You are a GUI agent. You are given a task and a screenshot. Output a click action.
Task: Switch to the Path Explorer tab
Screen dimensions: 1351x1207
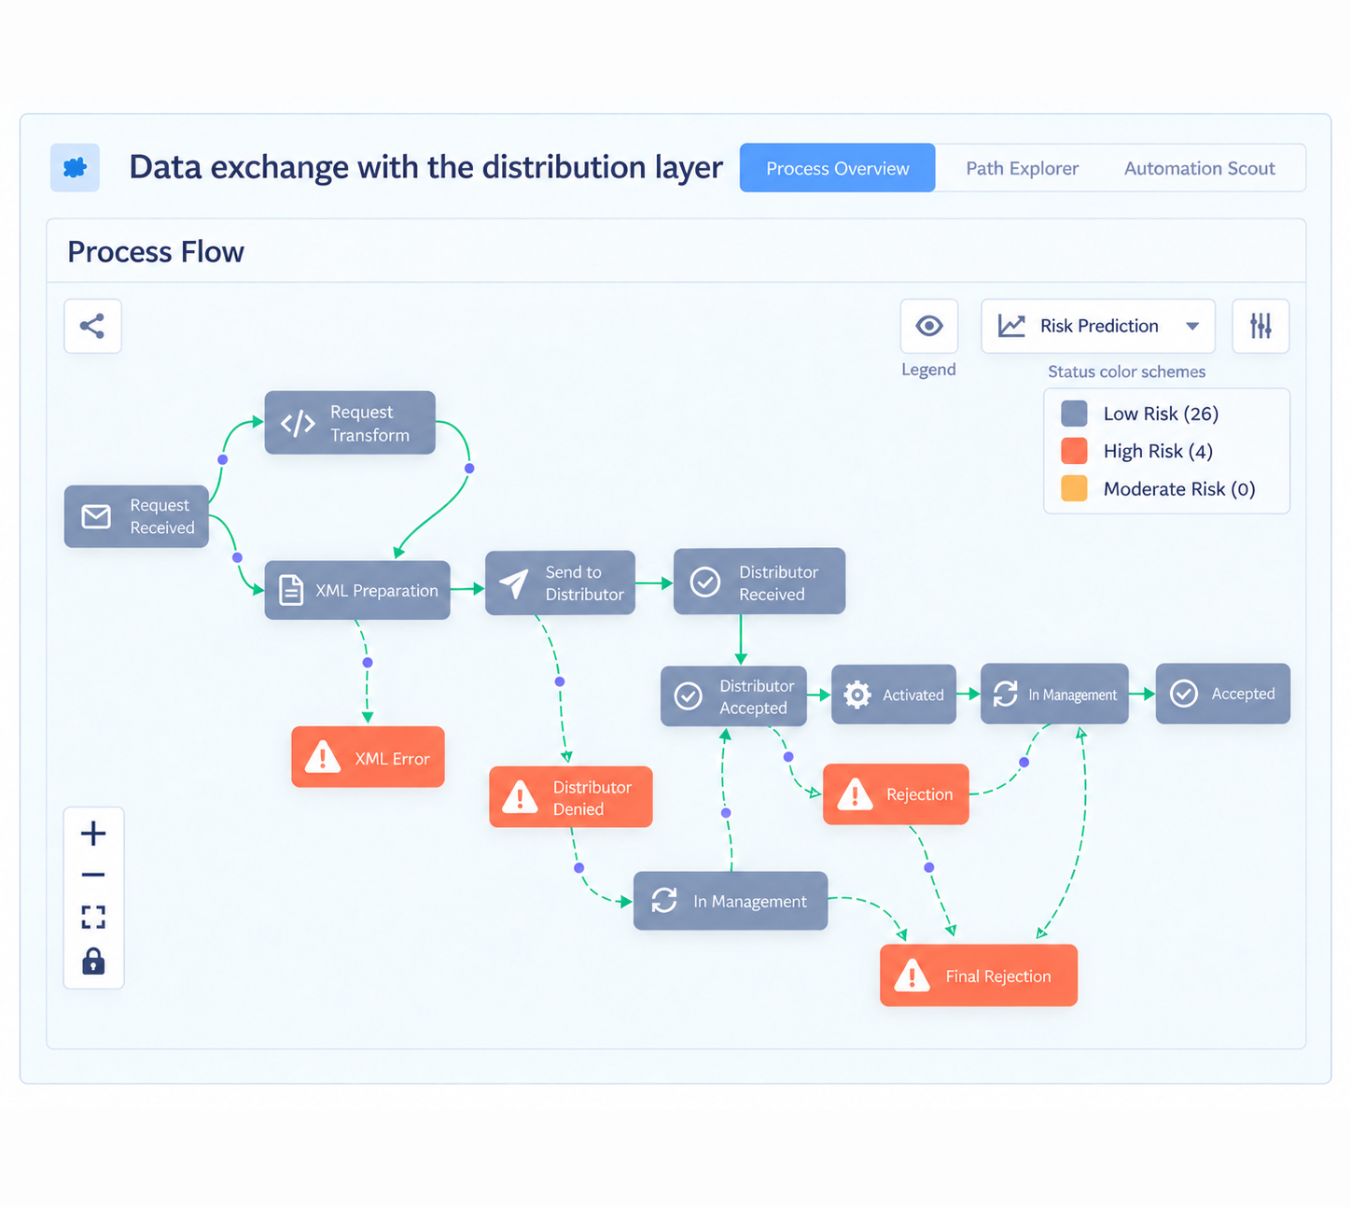(x=1022, y=168)
